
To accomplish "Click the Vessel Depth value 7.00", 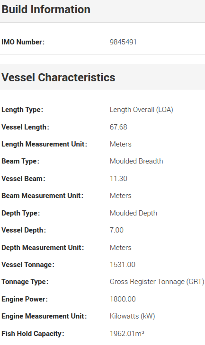I will point(116,230).
